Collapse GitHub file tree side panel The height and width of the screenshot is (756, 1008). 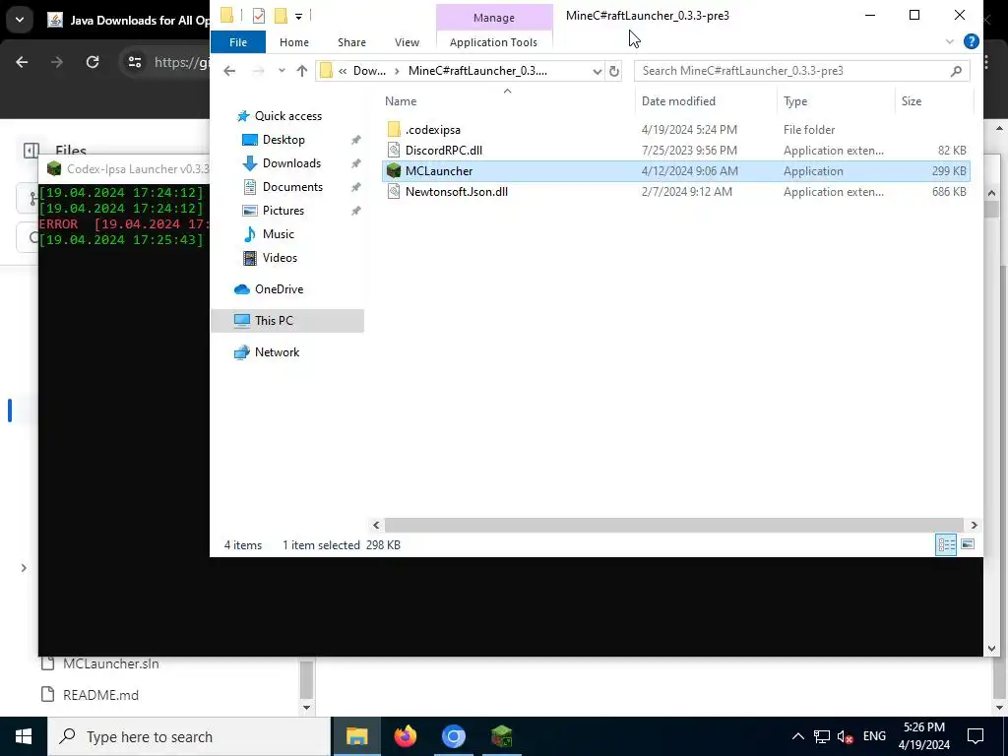pos(31,151)
